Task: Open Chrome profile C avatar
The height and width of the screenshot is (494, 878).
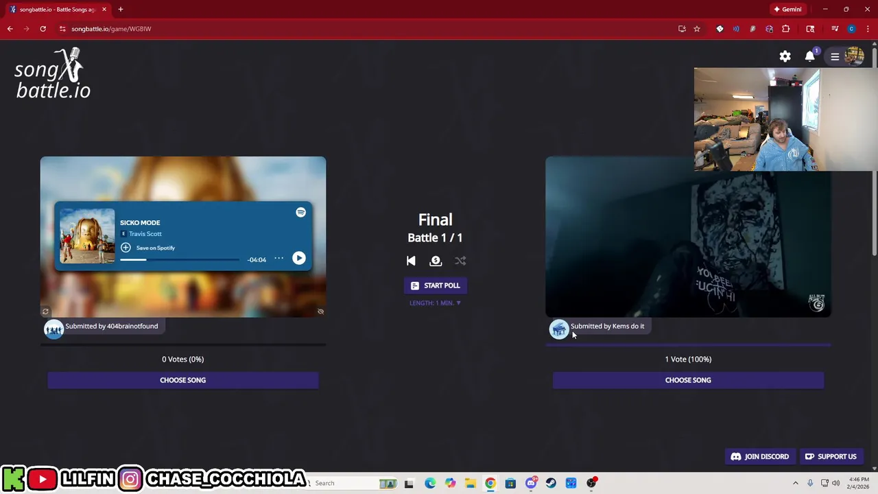Action: (851, 29)
